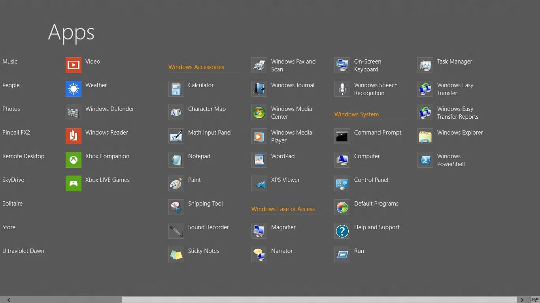Open Windows Media Center icon
Screen dimensions: 540x303
coord(259,112)
